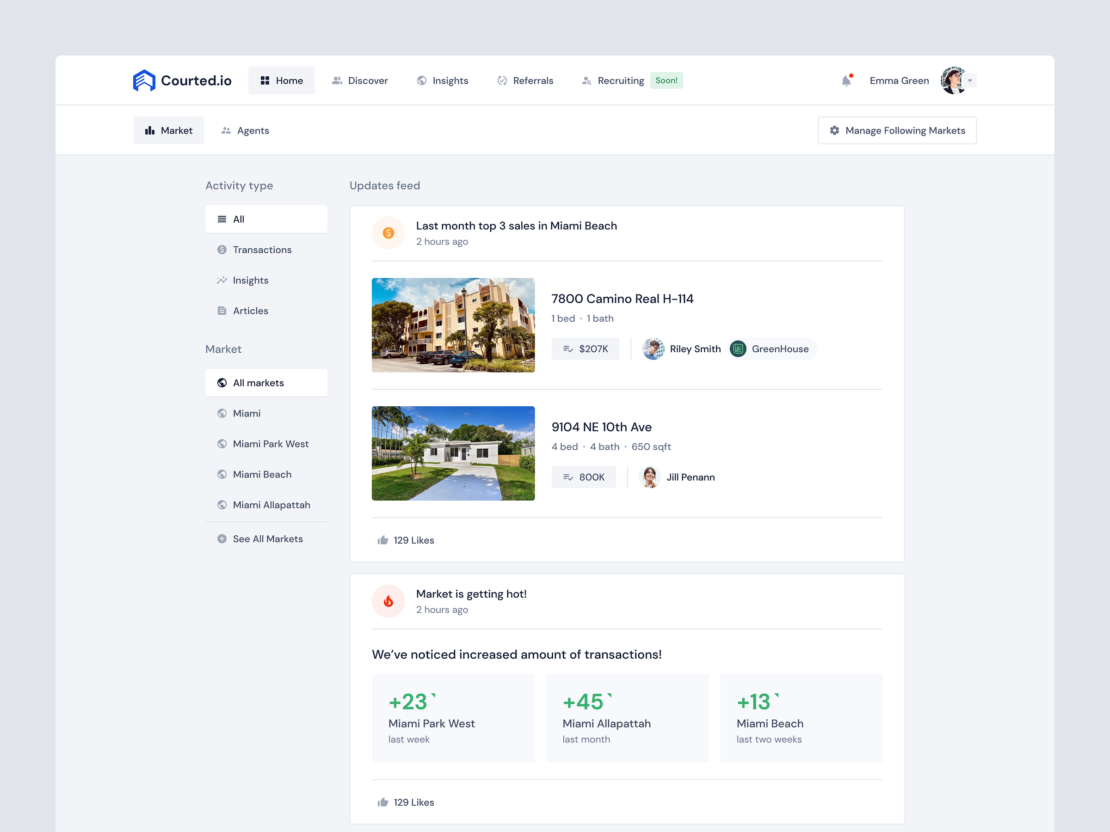Screen dimensions: 1110x832
Task: Click the notification bell icon
Action: [x=846, y=81]
